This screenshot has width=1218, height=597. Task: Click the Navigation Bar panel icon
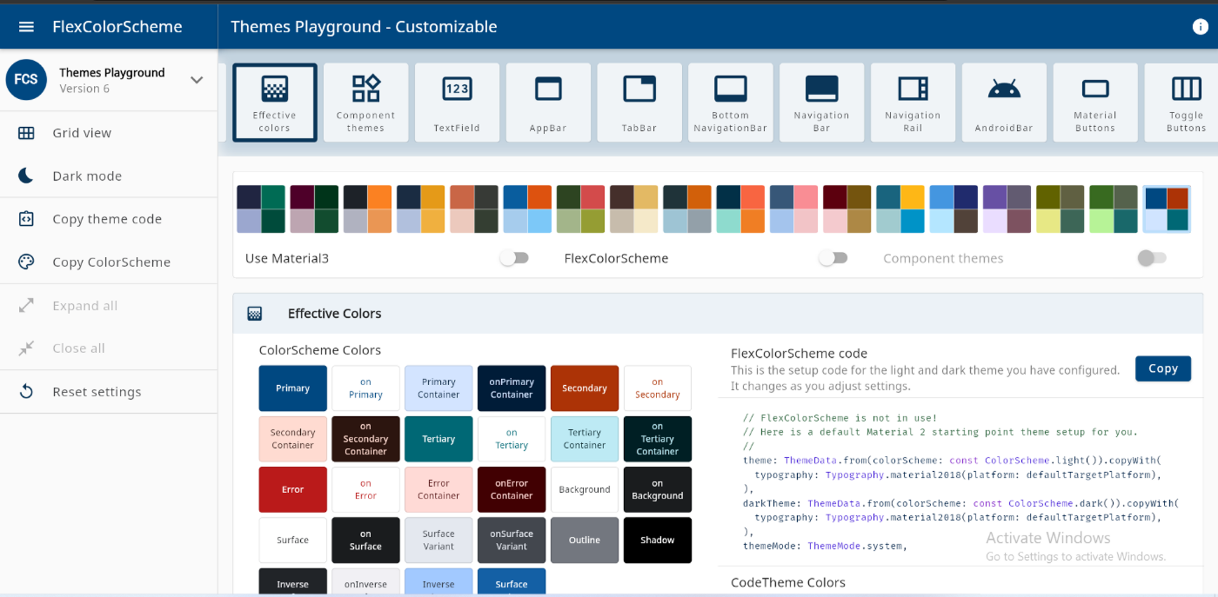click(822, 89)
